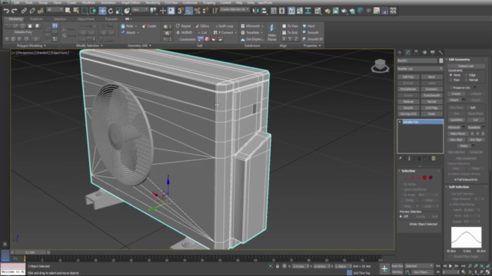This screenshot has height=276, width=492.
Task: Click the Make Planar ribbon icon
Action: (x=271, y=32)
